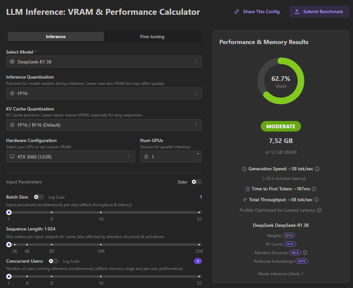Click info icon beside MLA attention badge

point(305,253)
